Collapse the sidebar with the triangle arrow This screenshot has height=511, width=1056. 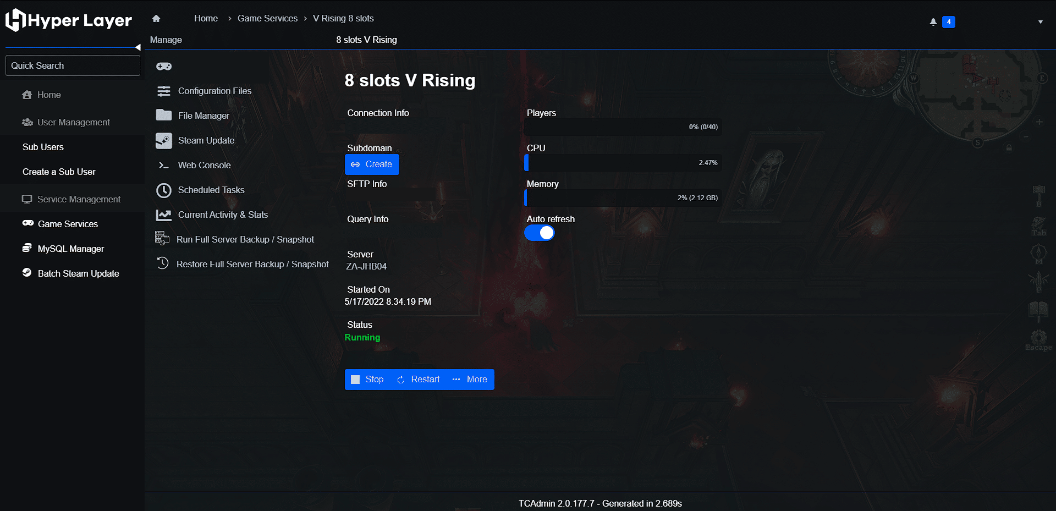point(138,47)
